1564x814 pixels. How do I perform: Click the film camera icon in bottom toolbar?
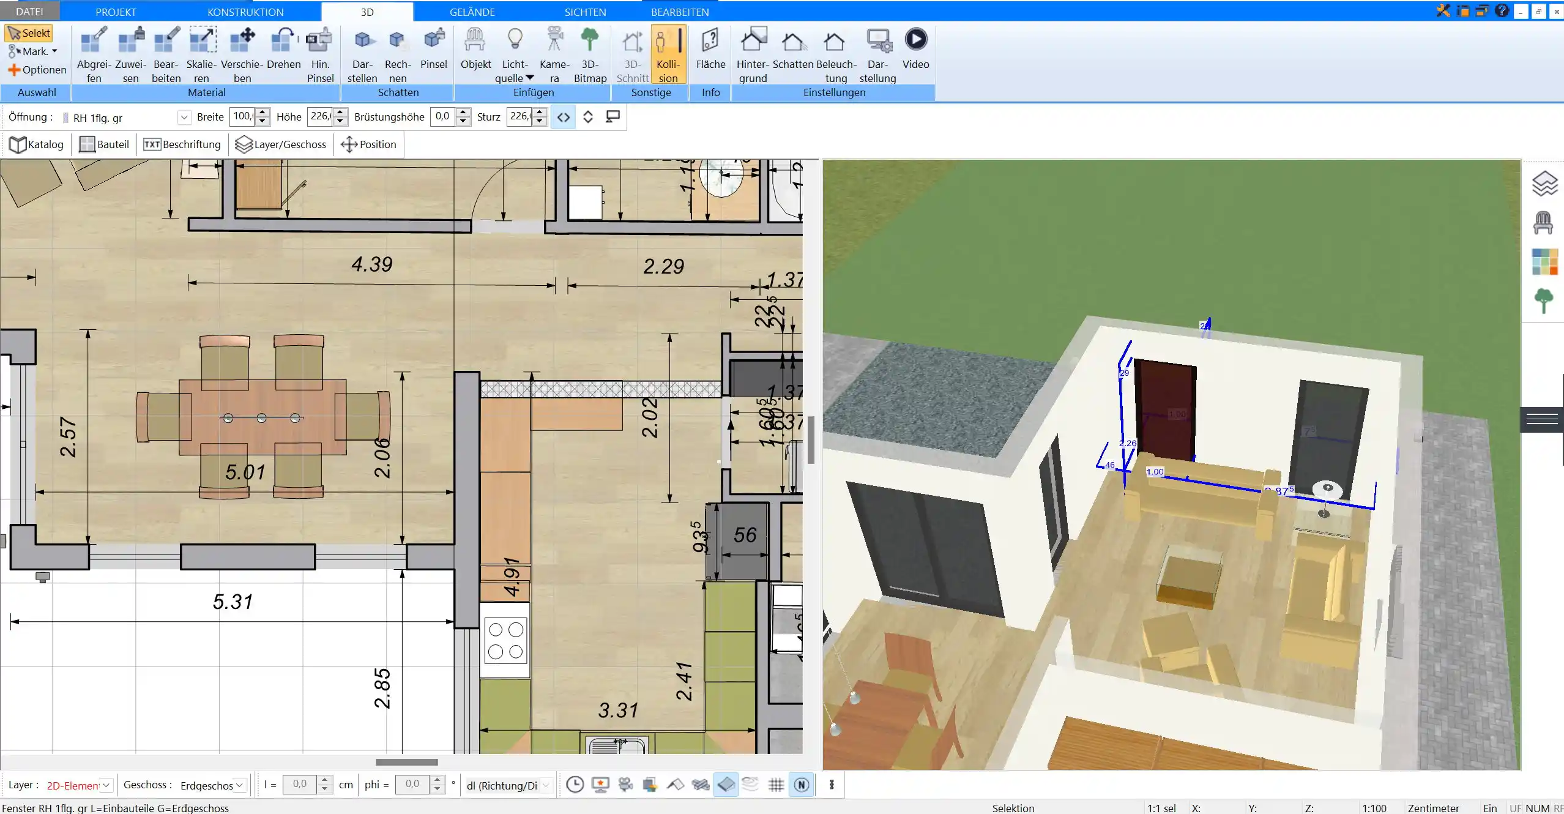(x=625, y=785)
